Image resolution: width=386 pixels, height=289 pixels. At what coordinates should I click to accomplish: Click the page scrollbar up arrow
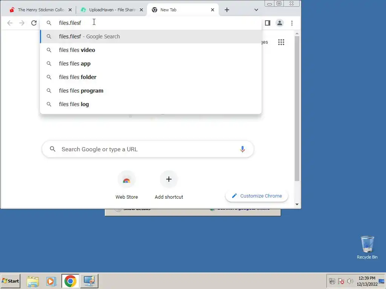point(297,33)
